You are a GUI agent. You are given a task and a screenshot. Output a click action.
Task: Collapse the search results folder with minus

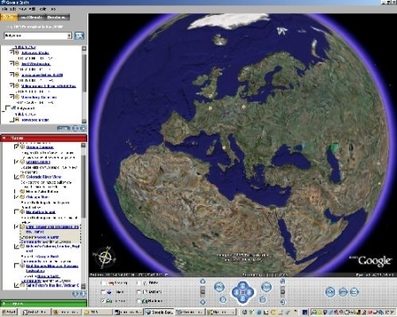coord(4,111)
